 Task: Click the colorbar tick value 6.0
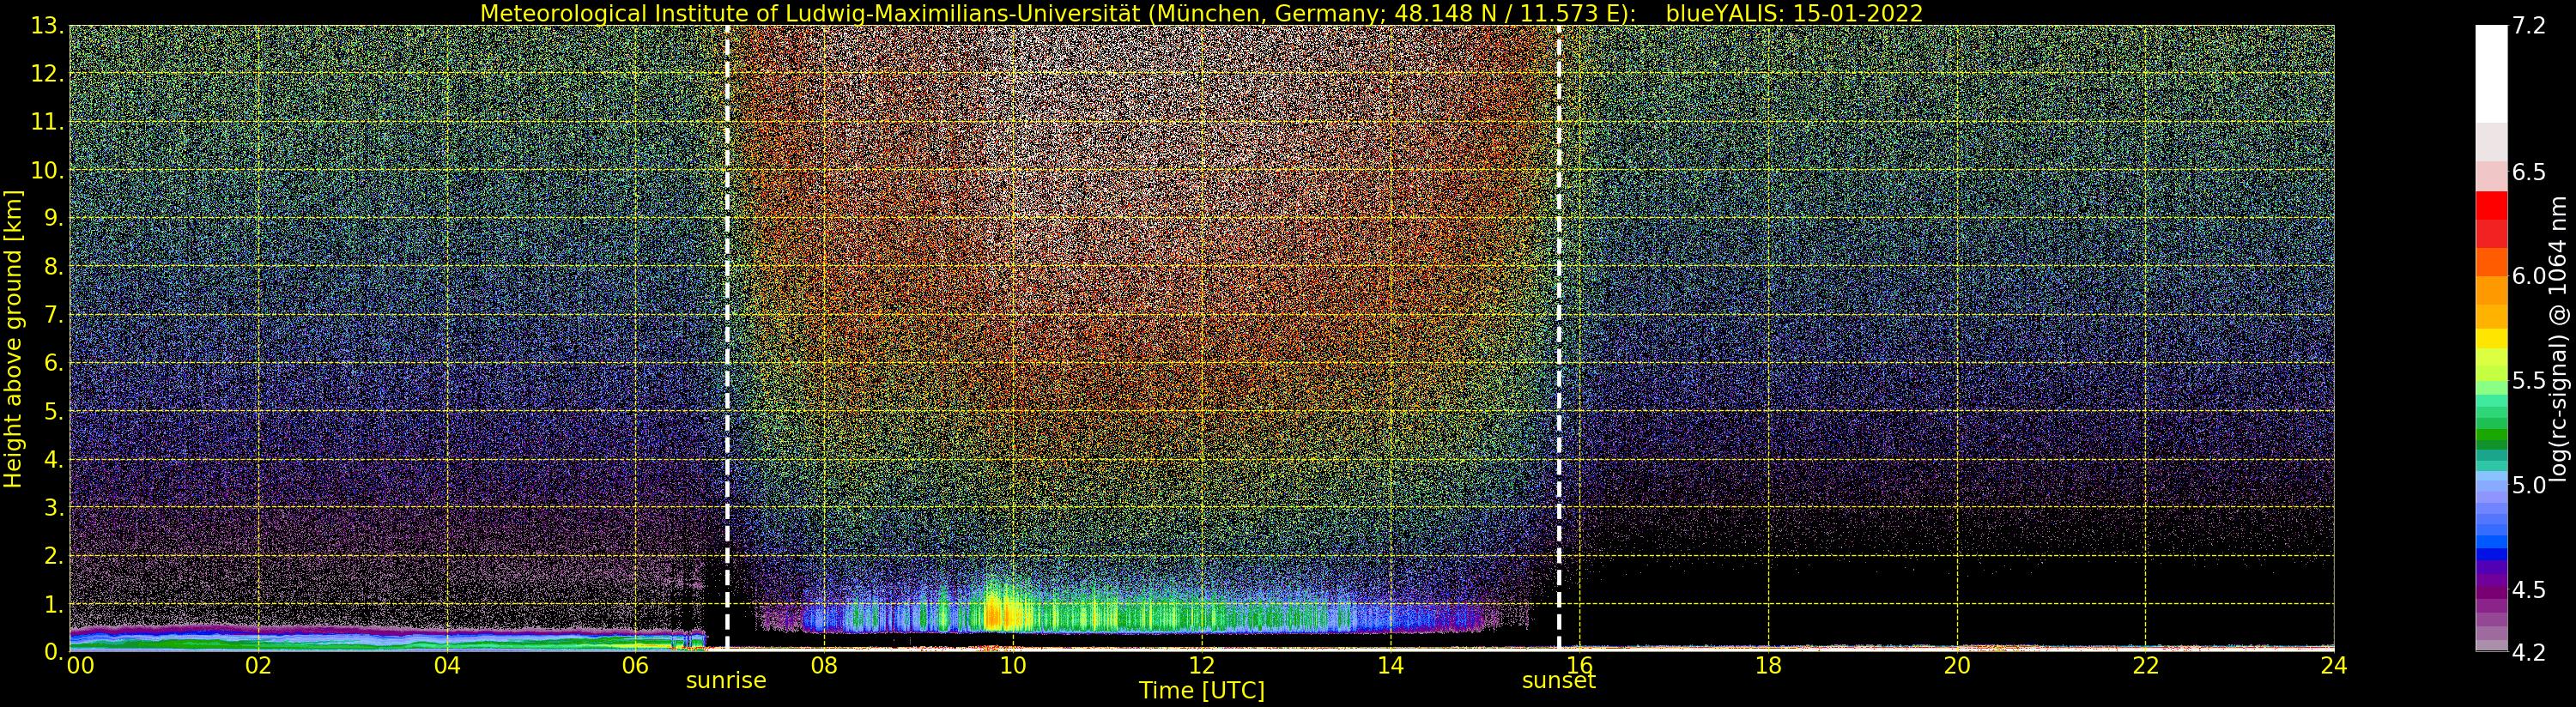point(2528,276)
